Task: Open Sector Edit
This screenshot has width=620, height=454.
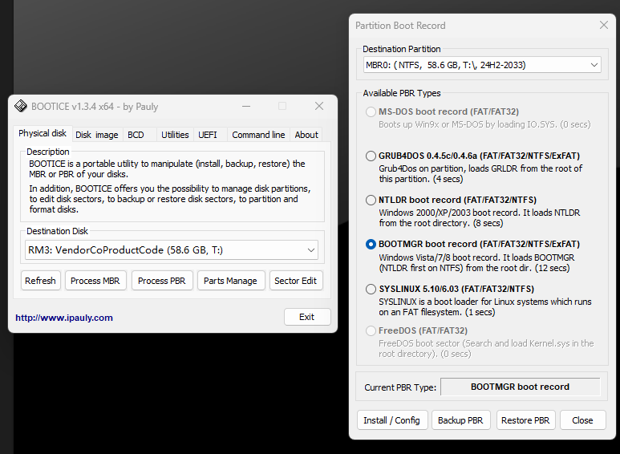Action: [x=296, y=281]
